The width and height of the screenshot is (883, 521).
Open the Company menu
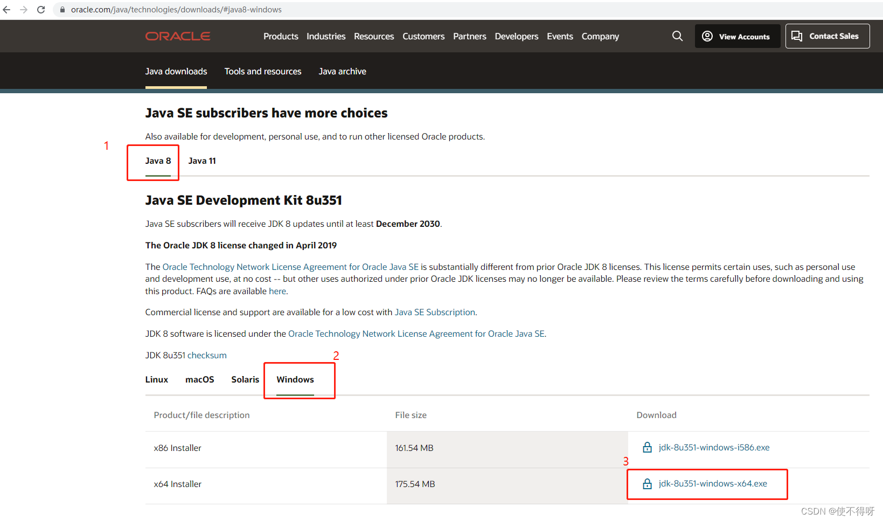click(600, 36)
